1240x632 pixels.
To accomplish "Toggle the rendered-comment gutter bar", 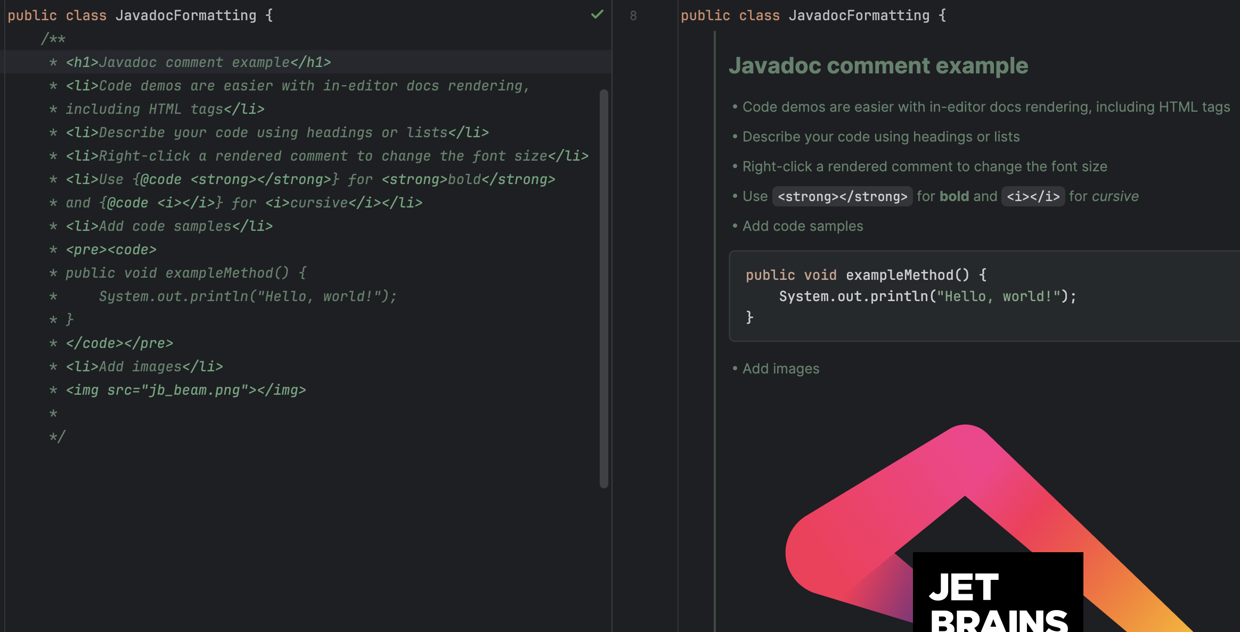I will point(715,213).
